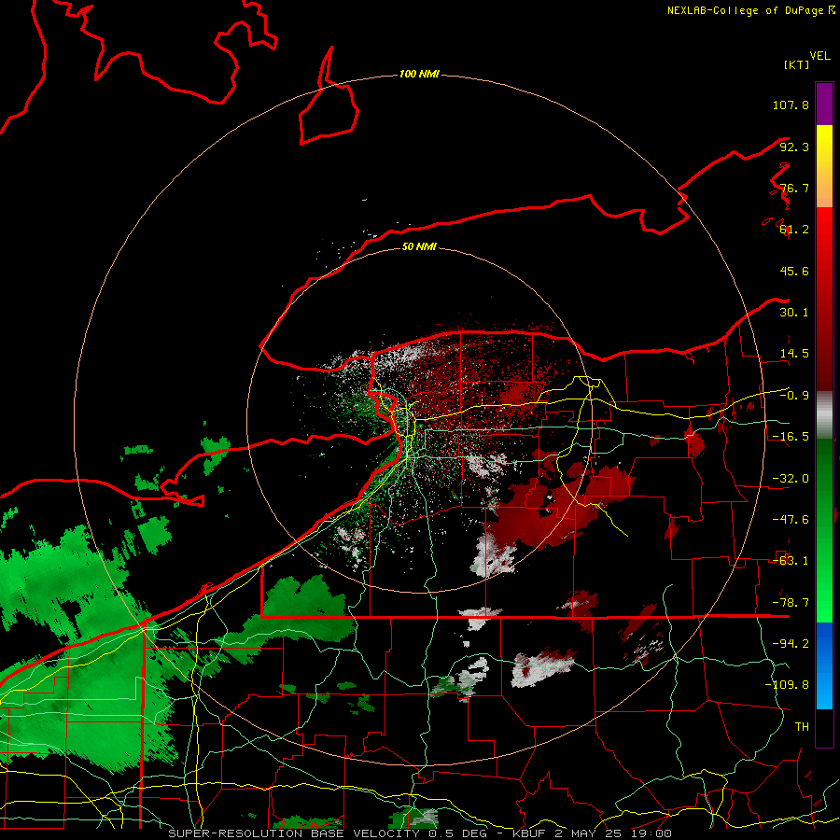Click the Super-Resolution Base Velocity caption
The width and height of the screenshot is (840, 840).
tap(420, 833)
